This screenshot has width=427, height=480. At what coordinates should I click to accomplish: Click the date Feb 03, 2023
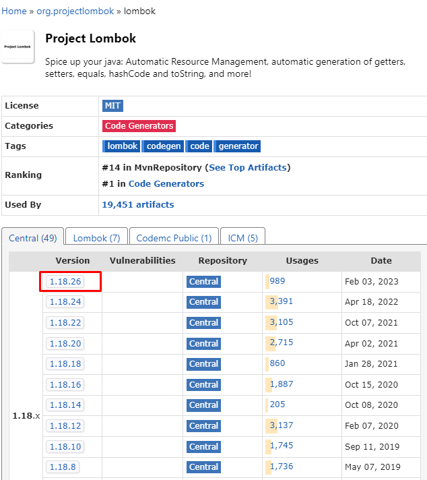372,282
